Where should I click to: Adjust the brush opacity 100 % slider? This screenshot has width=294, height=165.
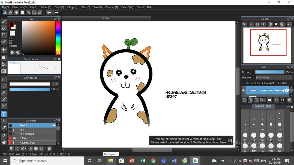pos(30,89)
